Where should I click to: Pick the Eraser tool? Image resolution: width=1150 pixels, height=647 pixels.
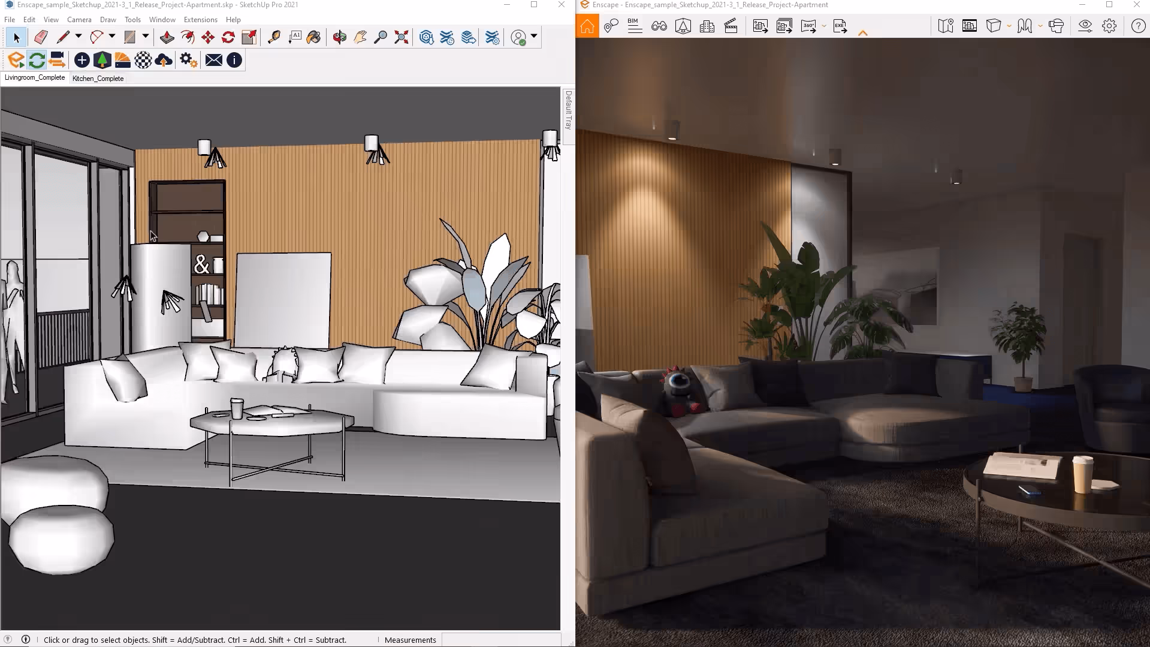click(40, 37)
